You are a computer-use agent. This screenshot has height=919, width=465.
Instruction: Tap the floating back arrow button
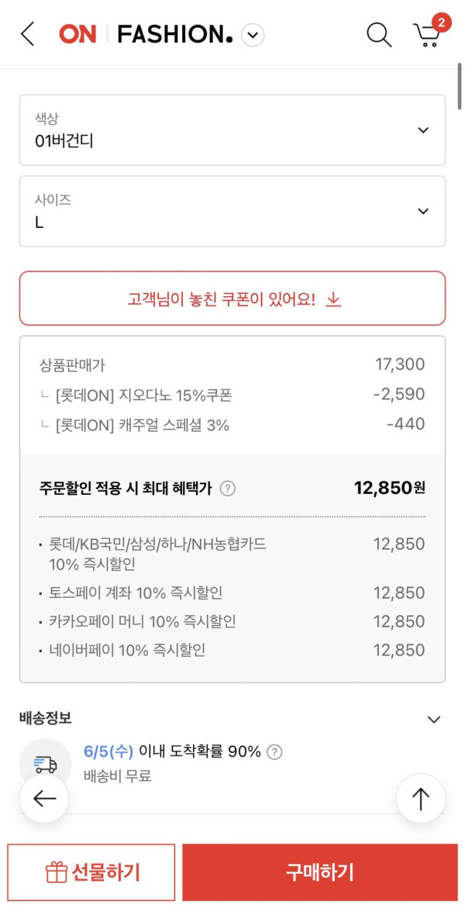(x=44, y=799)
